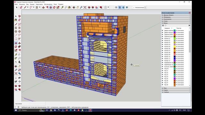The width and height of the screenshot is (205, 115).
Task: Select the Look Around tool
Action: [20, 78]
